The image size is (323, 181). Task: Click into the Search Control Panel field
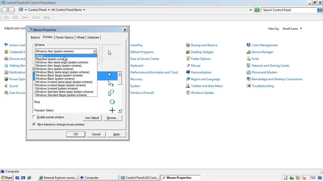pyautogui.click(x=289, y=10)
